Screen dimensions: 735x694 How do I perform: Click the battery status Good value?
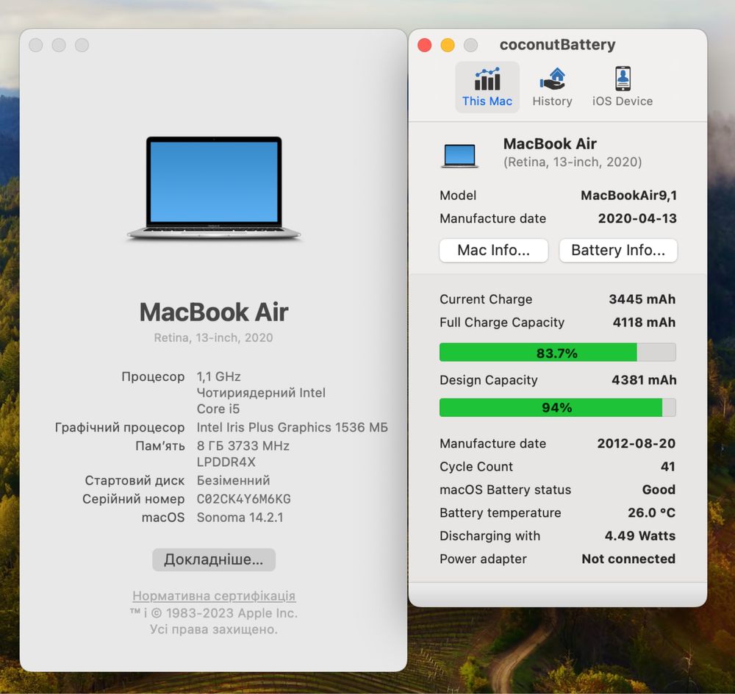coord(659,490)
